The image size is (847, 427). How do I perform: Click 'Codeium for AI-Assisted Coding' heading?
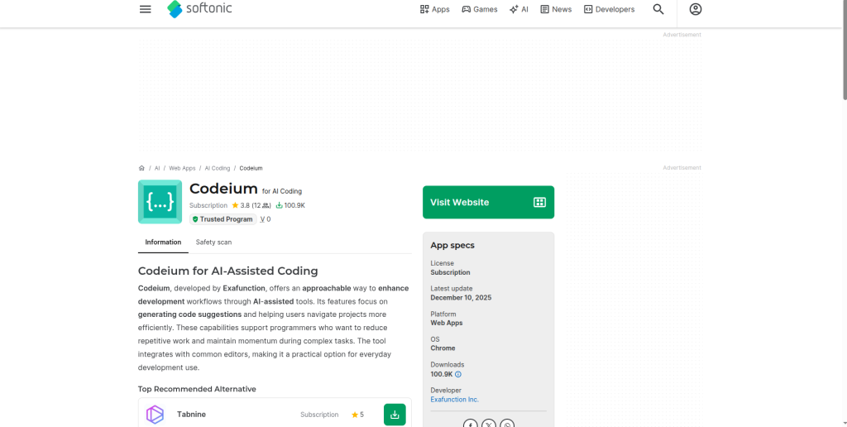(228, 271)
